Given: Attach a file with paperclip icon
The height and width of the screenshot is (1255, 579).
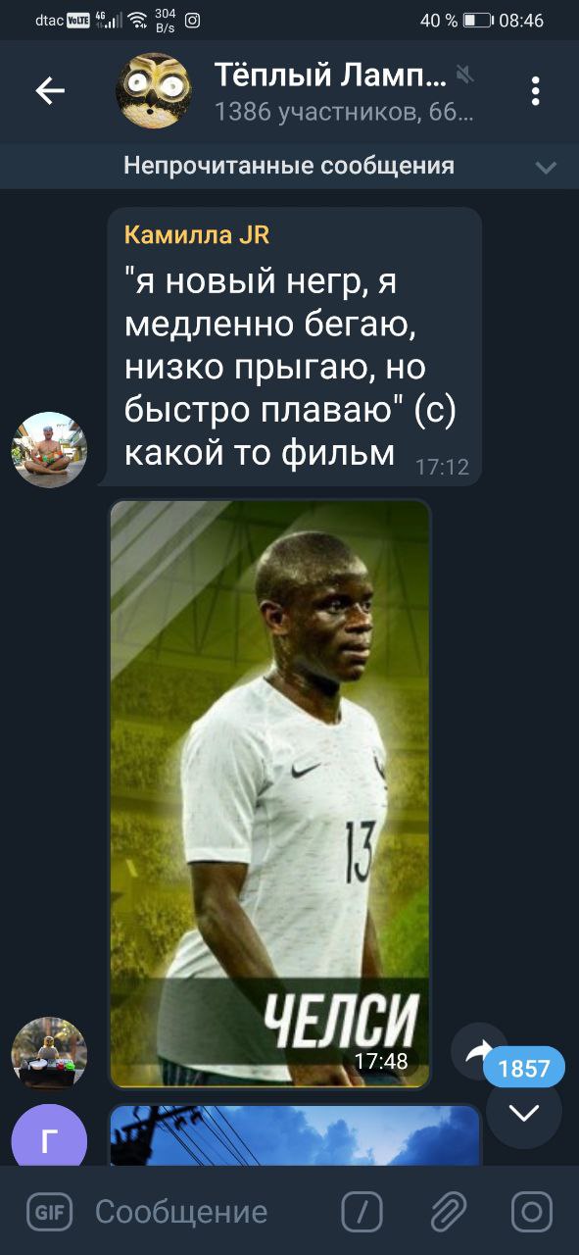Looking at the screenshot, I should [x=448, y=1212].
